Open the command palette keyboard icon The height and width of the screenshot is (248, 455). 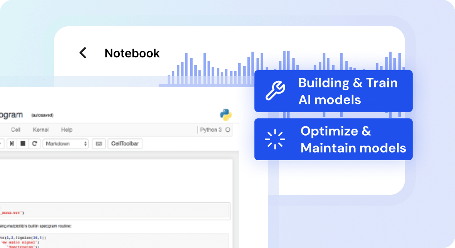tap(99, 144)
